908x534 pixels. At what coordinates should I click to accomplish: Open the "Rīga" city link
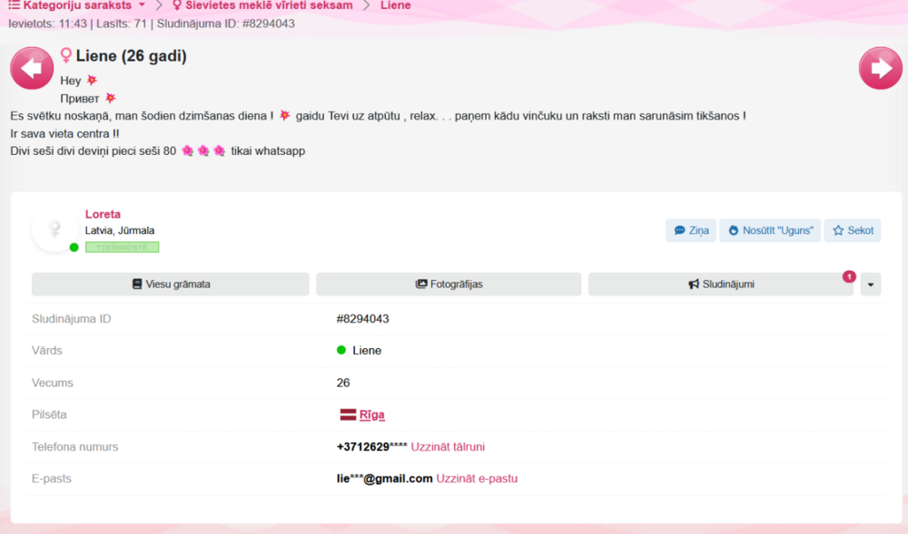370,414
